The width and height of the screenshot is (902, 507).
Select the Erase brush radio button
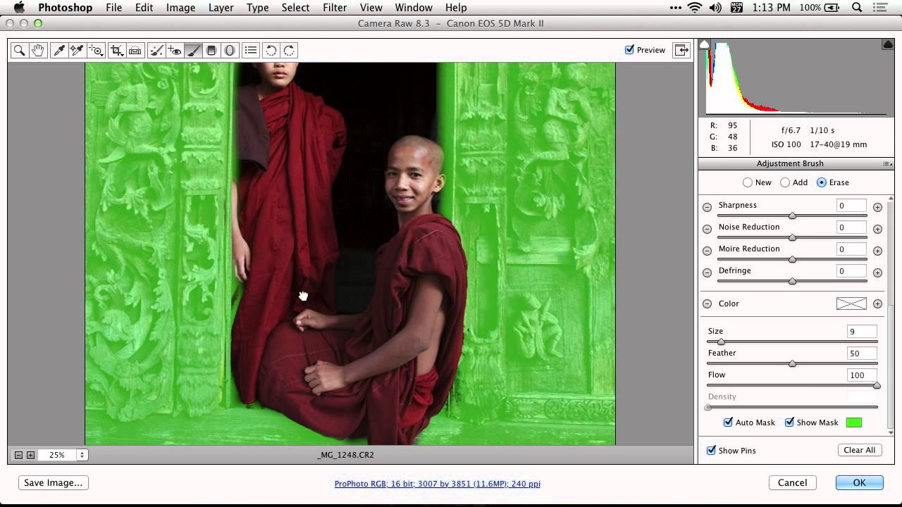click(x=822, y=182)
